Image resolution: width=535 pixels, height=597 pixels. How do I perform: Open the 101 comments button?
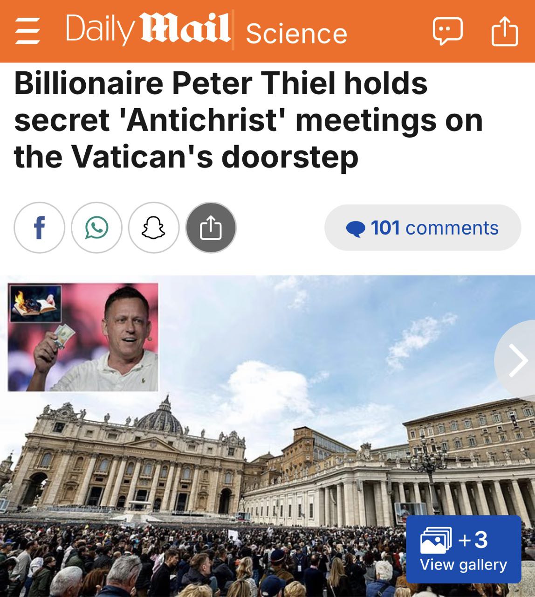[x=423, y=228]
